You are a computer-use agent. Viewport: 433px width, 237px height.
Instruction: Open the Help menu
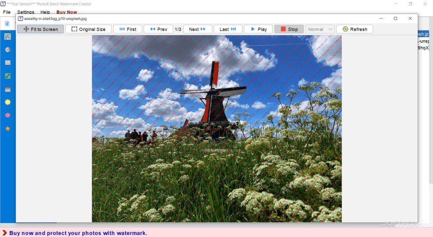[x=45, y=12]
